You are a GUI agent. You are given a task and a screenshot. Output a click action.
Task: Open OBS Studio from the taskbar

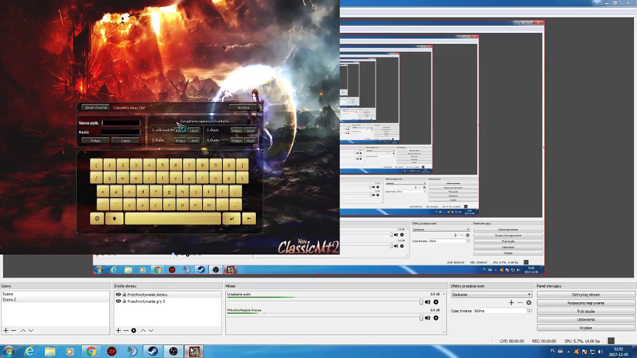coord(173,352)
